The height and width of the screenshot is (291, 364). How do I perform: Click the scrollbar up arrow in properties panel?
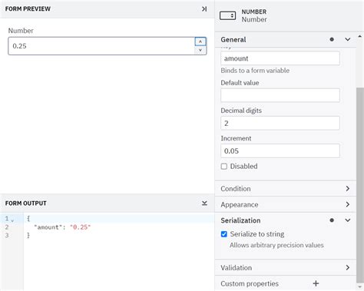coord(360,36)
